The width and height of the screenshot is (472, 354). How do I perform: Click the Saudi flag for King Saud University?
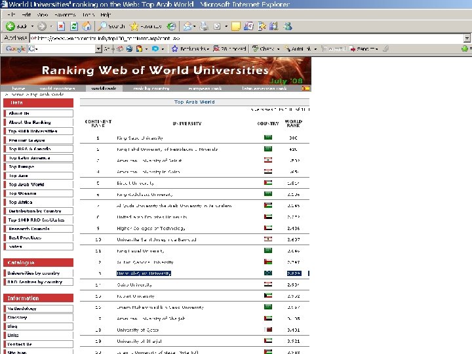pyautogui.click(x=268, y=138)
